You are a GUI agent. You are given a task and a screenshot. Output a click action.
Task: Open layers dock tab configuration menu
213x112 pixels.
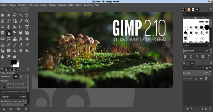point(211,63)
